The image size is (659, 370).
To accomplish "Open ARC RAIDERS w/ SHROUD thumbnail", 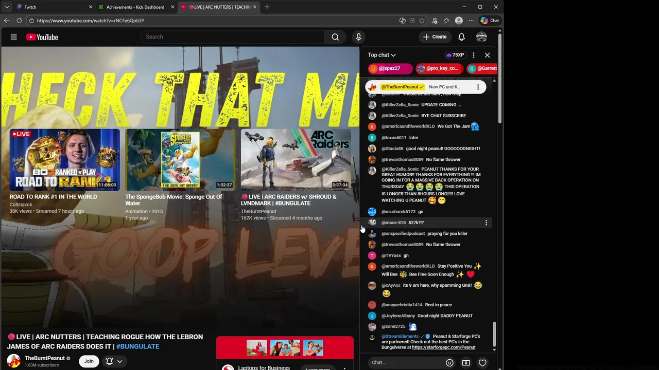I will point(296,159).
